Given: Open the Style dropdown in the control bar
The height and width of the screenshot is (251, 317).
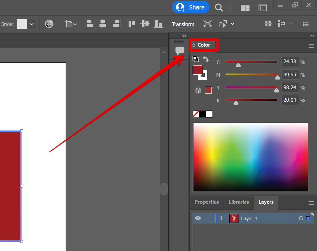Looking at the screenshot, I should [31, 24].
